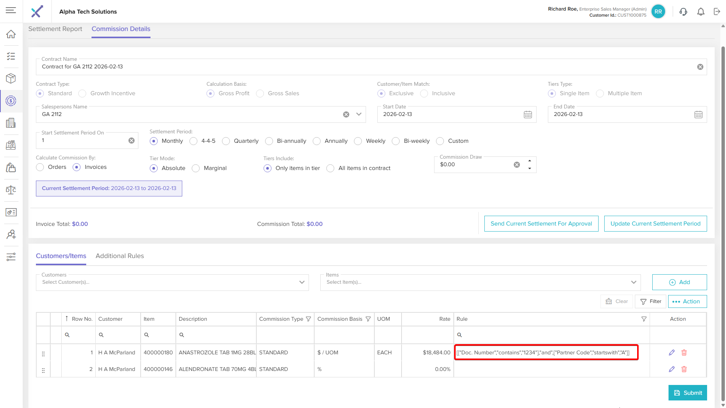Choose Orders for commission calculation
The image size is (726, 408).
click(40, 167)
